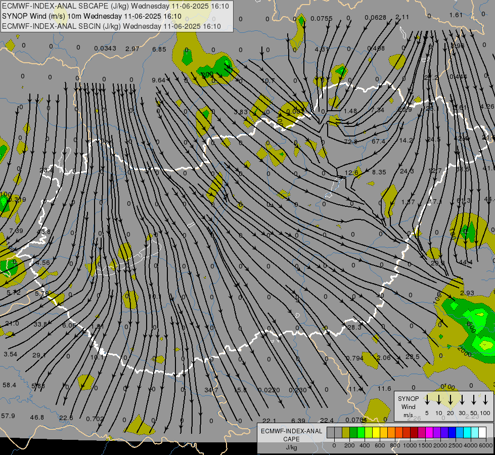Viewport: 495px width, 455px height.
Task: Click the map value '1.61'
Action: [456, 15]
